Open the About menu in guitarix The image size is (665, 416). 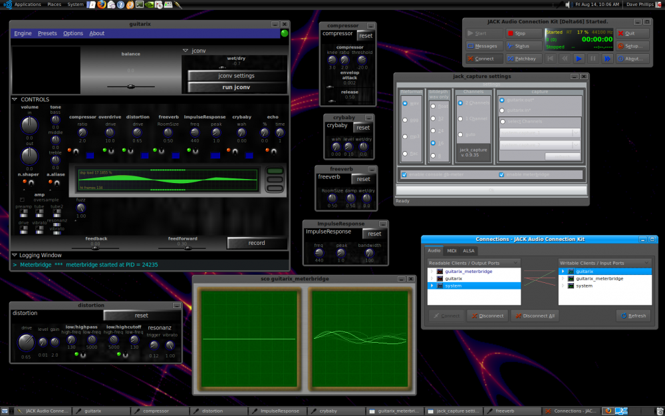[x=96, y=33]
